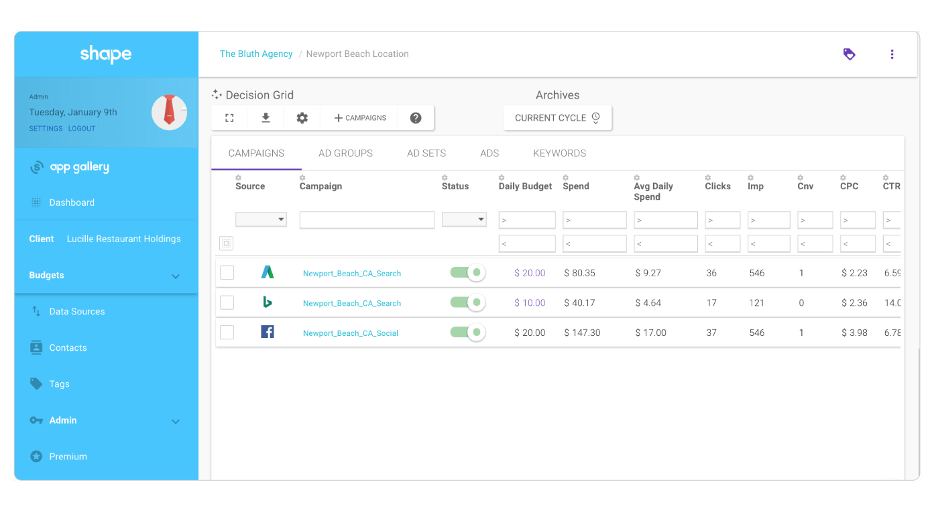The height and width of the screenshot is (511, 936).
Task: Click the app gallery swirl icon
Action: [x=37, y=168]
